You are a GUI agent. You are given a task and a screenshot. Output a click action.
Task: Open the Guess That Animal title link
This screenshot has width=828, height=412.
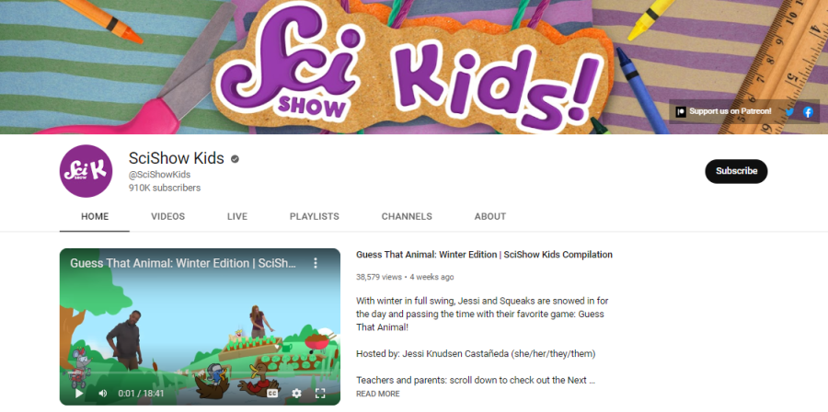(x=484, y=255)
